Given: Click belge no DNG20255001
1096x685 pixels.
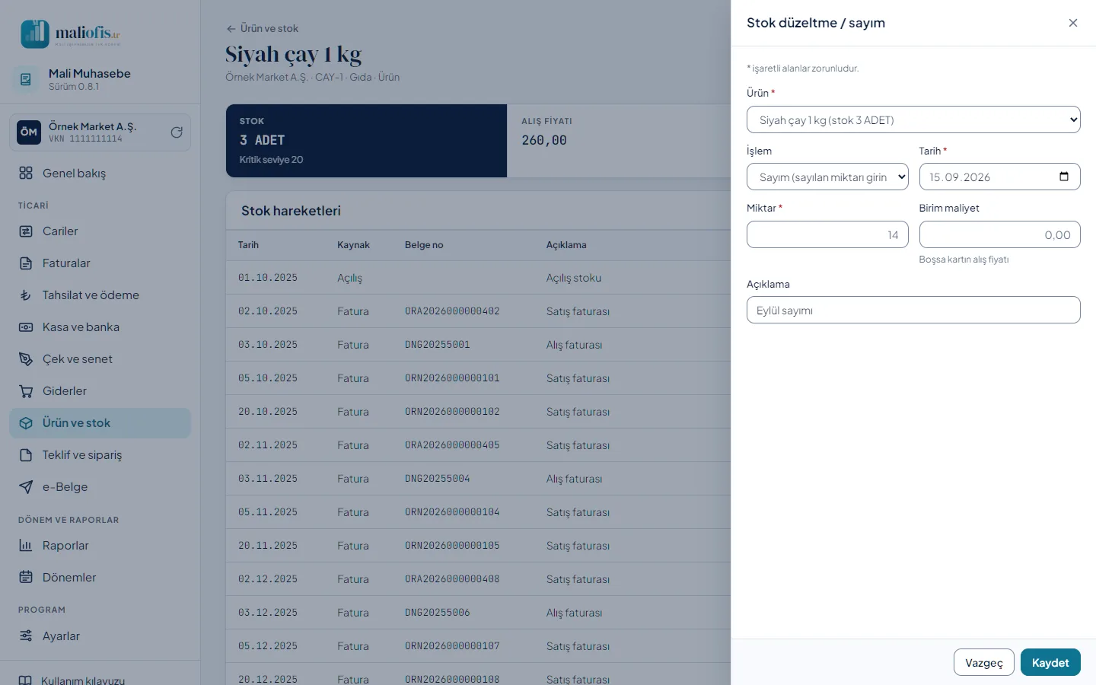Looking at the screenshot, I should click(438, 345).
